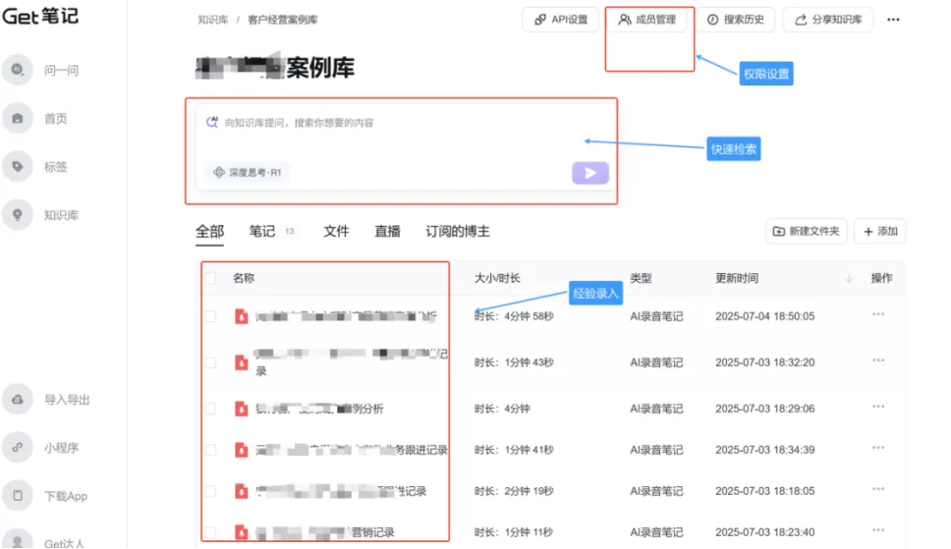Click the AI search icon in query box
Screen dimensions: 951x549
pos(211,122)
